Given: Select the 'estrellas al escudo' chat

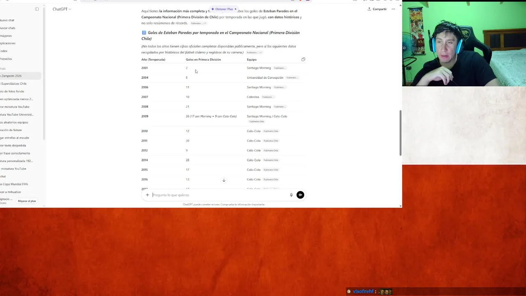Looking at the screenshot, I should [21, 138].
